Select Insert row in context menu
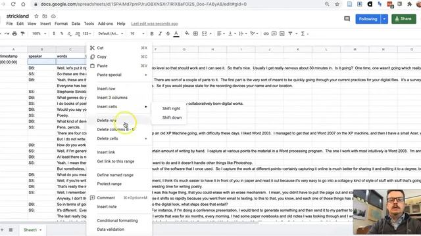 [118, 88]
